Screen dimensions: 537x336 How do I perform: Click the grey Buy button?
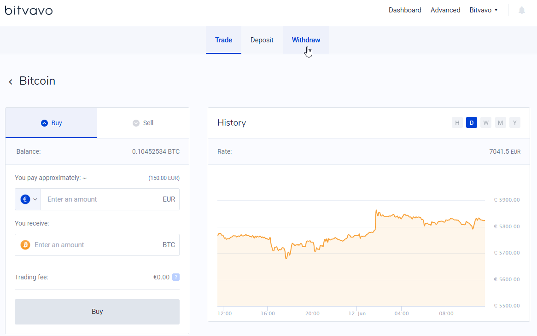97,312
